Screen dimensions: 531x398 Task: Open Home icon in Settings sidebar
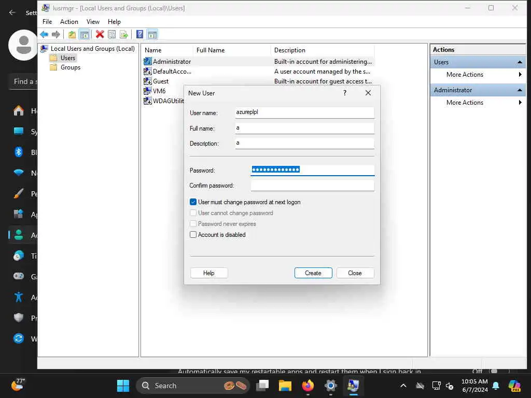(19, 110)
